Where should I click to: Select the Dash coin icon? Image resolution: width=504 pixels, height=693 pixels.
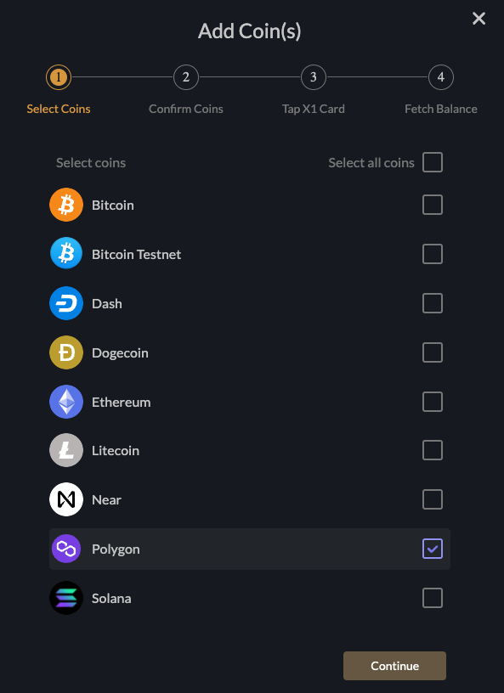66,303
